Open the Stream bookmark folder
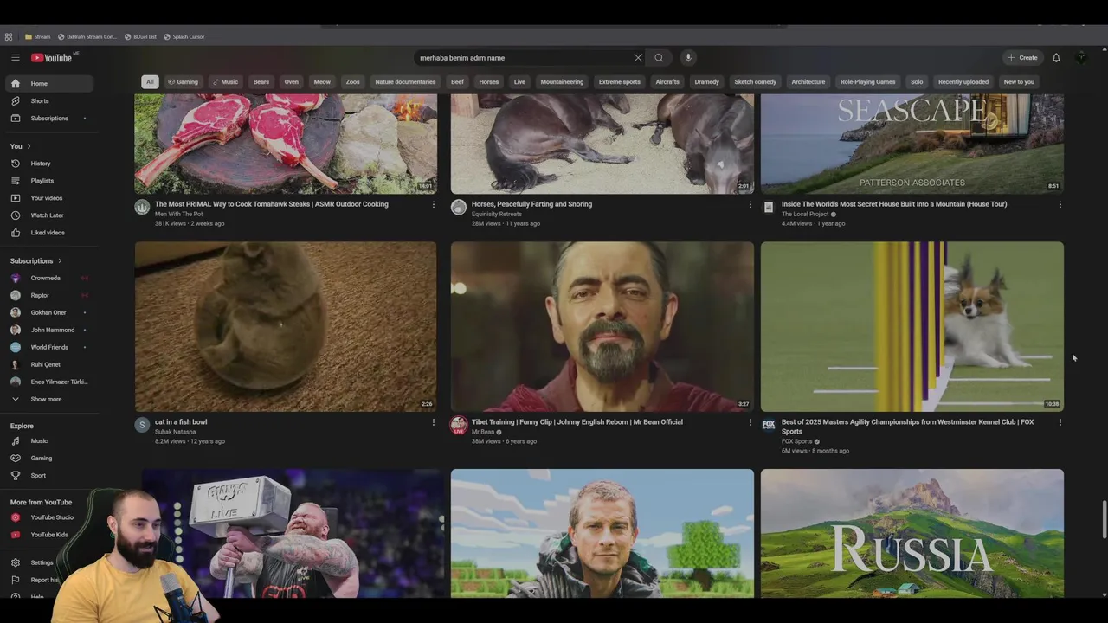Image resolution: width=1108 pixels, height=623 pixels. (x=37, y=37)
